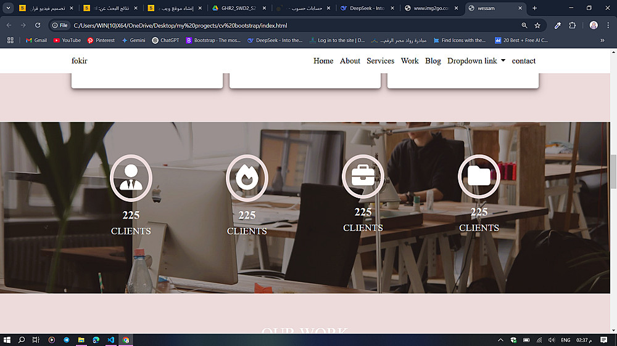The width and height of the screenshot is (617, 346).
Task: Bookmark this page with the star icon
Action: (537, 25)
